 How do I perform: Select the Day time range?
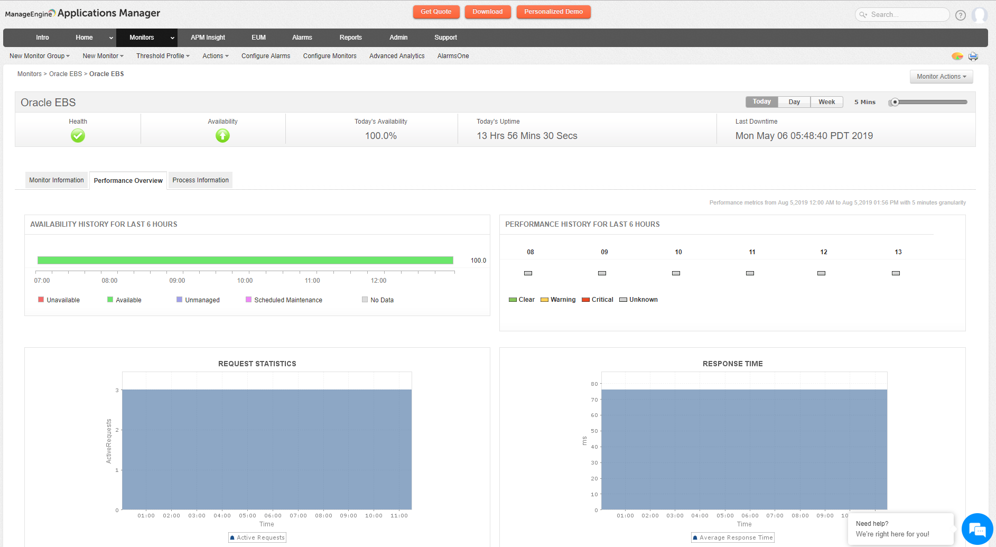click(794, 102)
